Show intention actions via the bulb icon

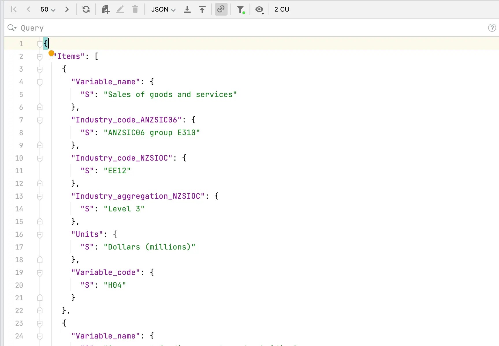click(51, 54)
